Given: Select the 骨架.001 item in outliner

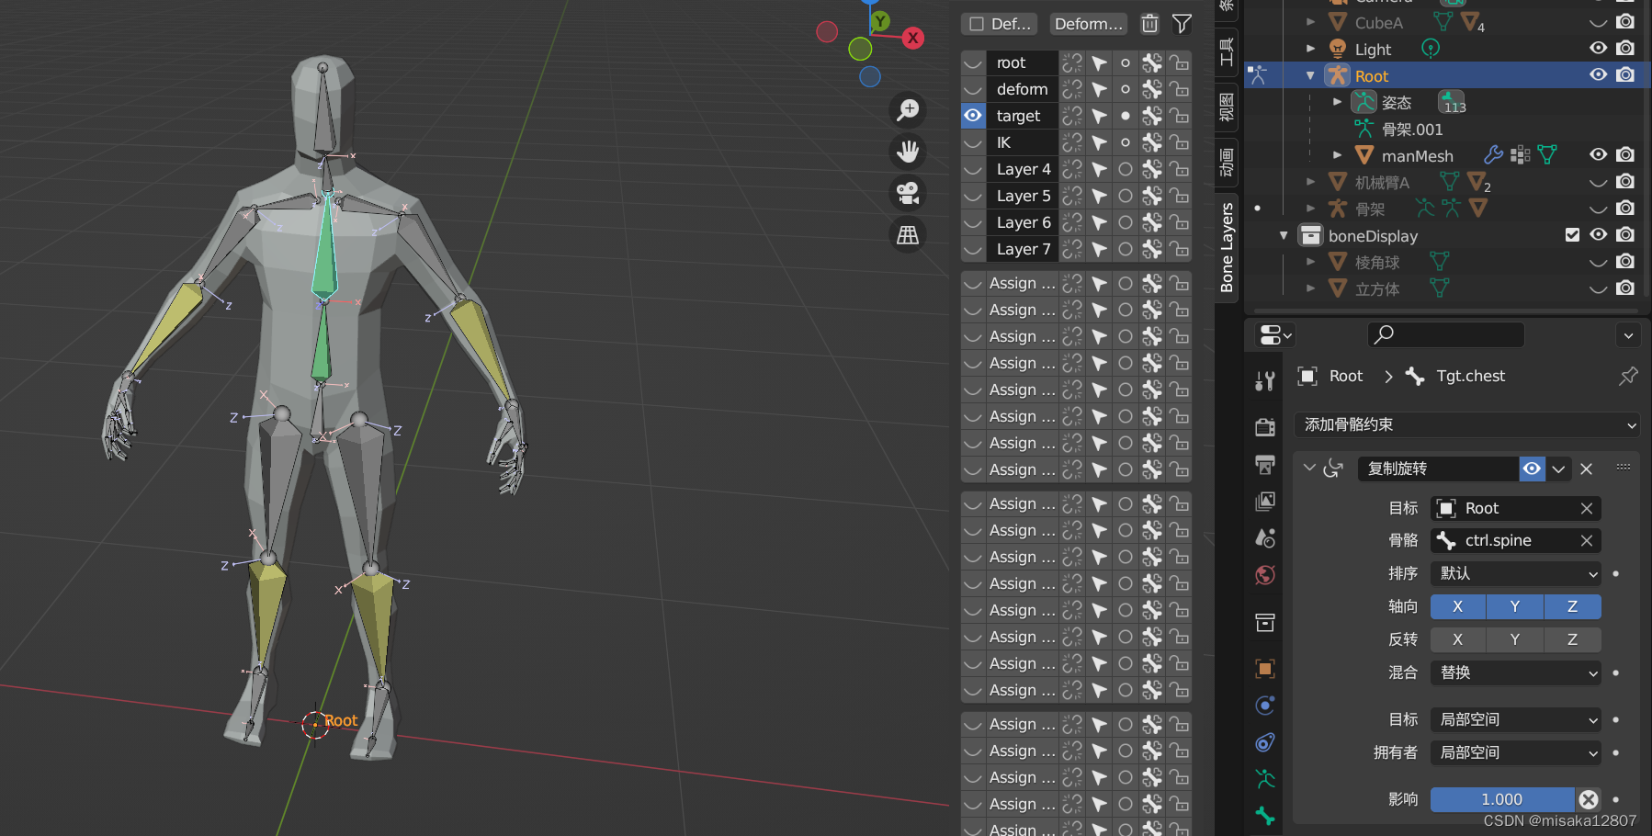Looking at the screenshot, I should click(1411, 129).
